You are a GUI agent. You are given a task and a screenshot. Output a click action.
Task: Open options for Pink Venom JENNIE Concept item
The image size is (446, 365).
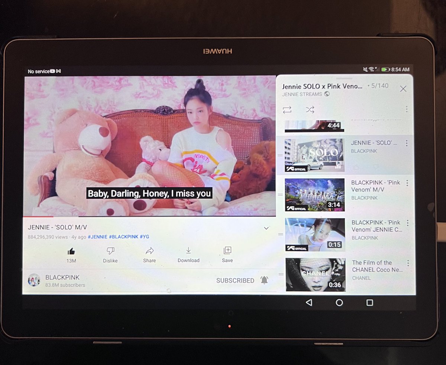click(x=408, y=223)
